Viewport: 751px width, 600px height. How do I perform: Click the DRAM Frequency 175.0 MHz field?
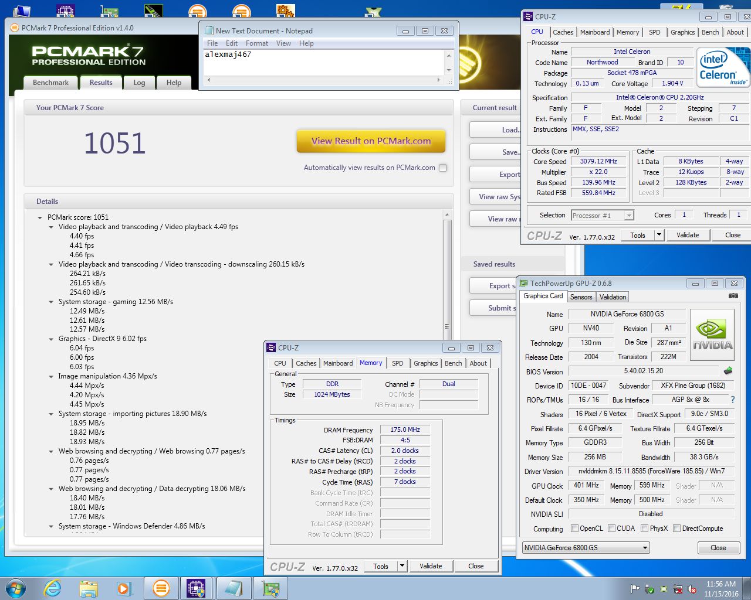405,429
